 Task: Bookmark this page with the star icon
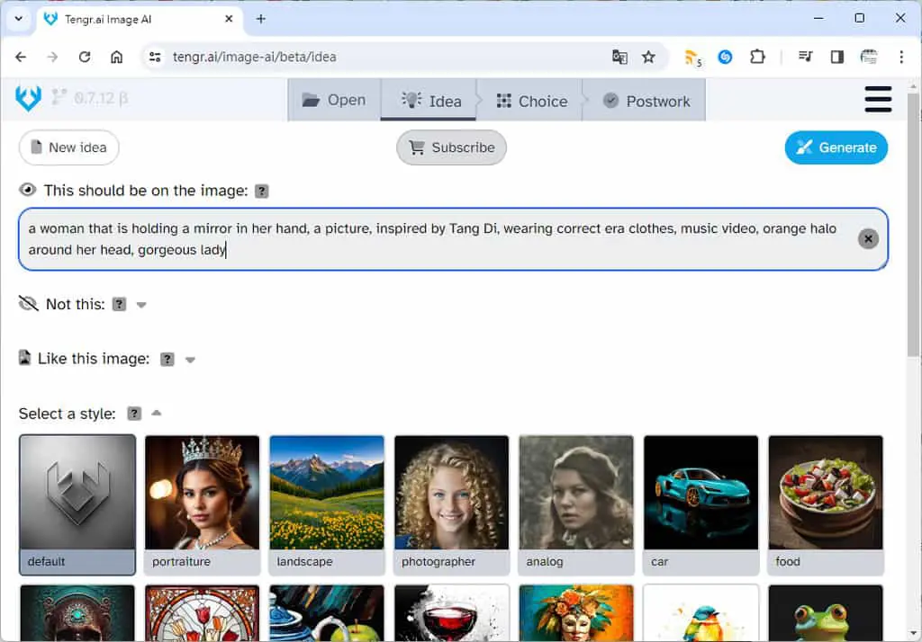[x=648, y=57]
